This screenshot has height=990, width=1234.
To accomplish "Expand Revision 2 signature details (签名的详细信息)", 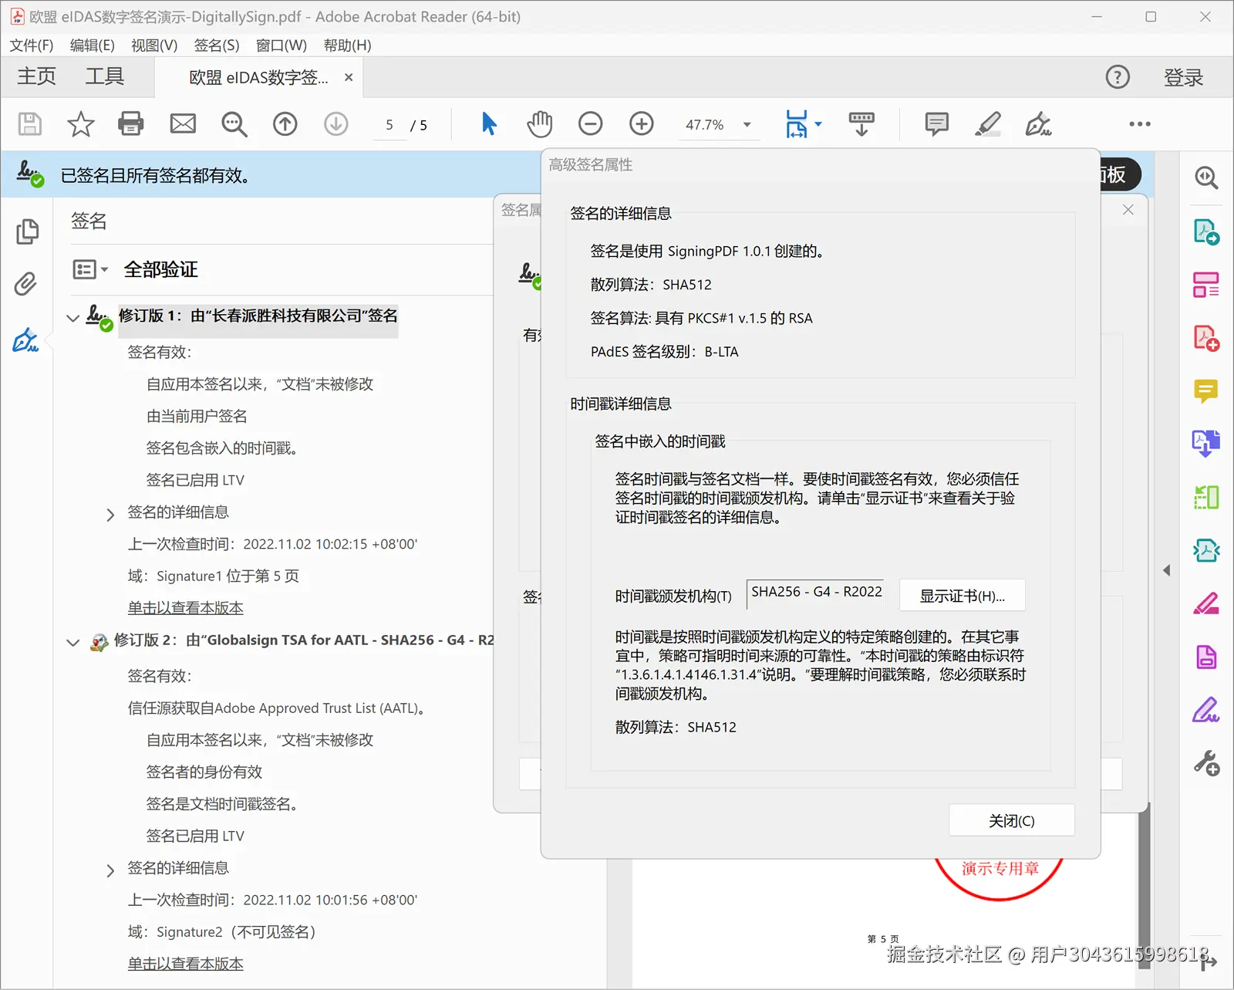I will pos(110,870).
